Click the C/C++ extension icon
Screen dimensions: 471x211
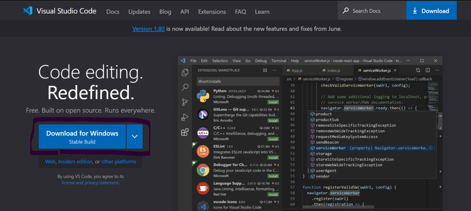tap(203, 133)
